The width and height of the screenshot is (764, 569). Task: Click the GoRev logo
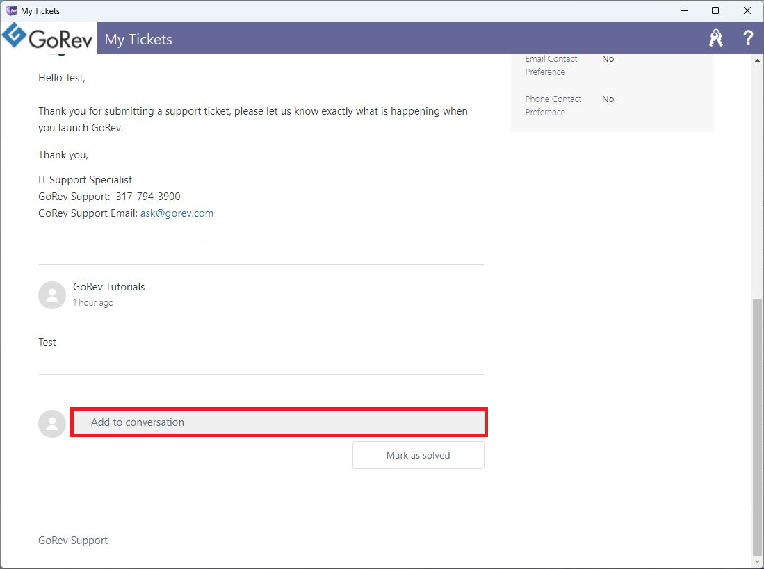(47, 37)
